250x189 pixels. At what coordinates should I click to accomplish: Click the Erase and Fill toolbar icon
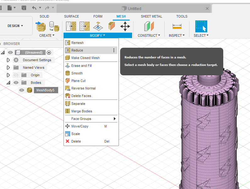pos(98,26)
